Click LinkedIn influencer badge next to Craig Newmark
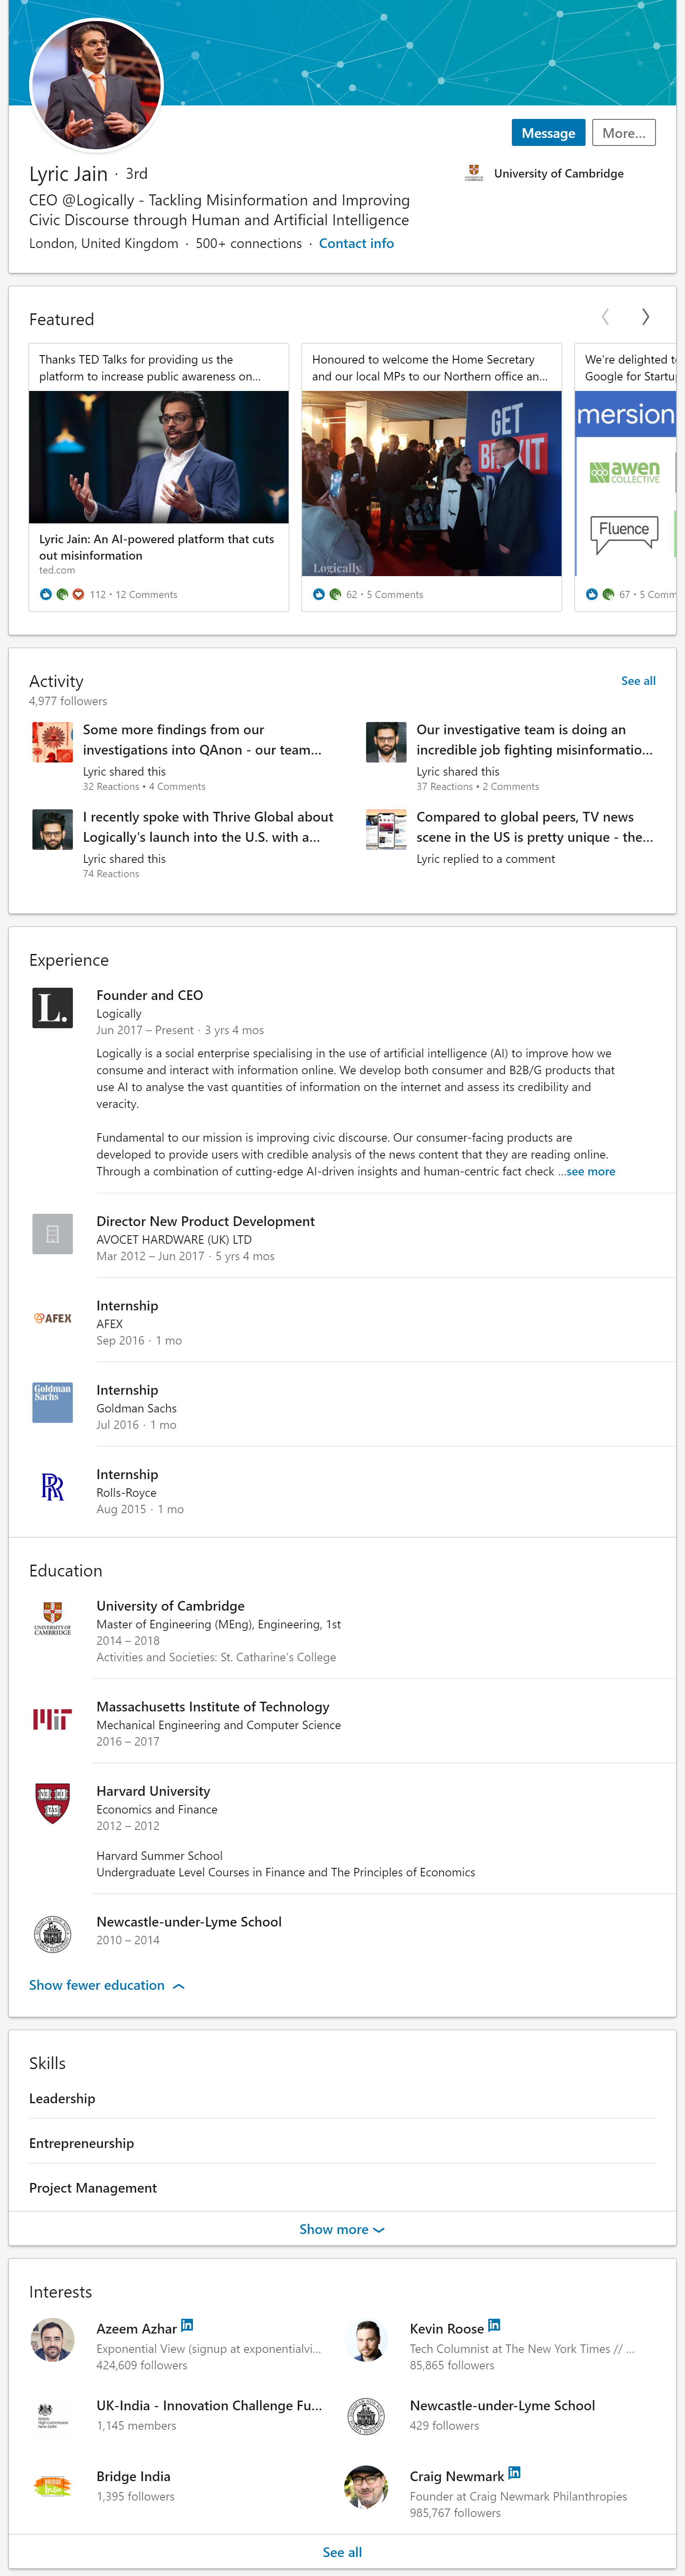Screen dimensions: 685x2576 click(514, 2472)
